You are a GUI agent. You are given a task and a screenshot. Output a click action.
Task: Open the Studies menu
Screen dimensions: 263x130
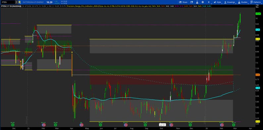tap(242, 2)
